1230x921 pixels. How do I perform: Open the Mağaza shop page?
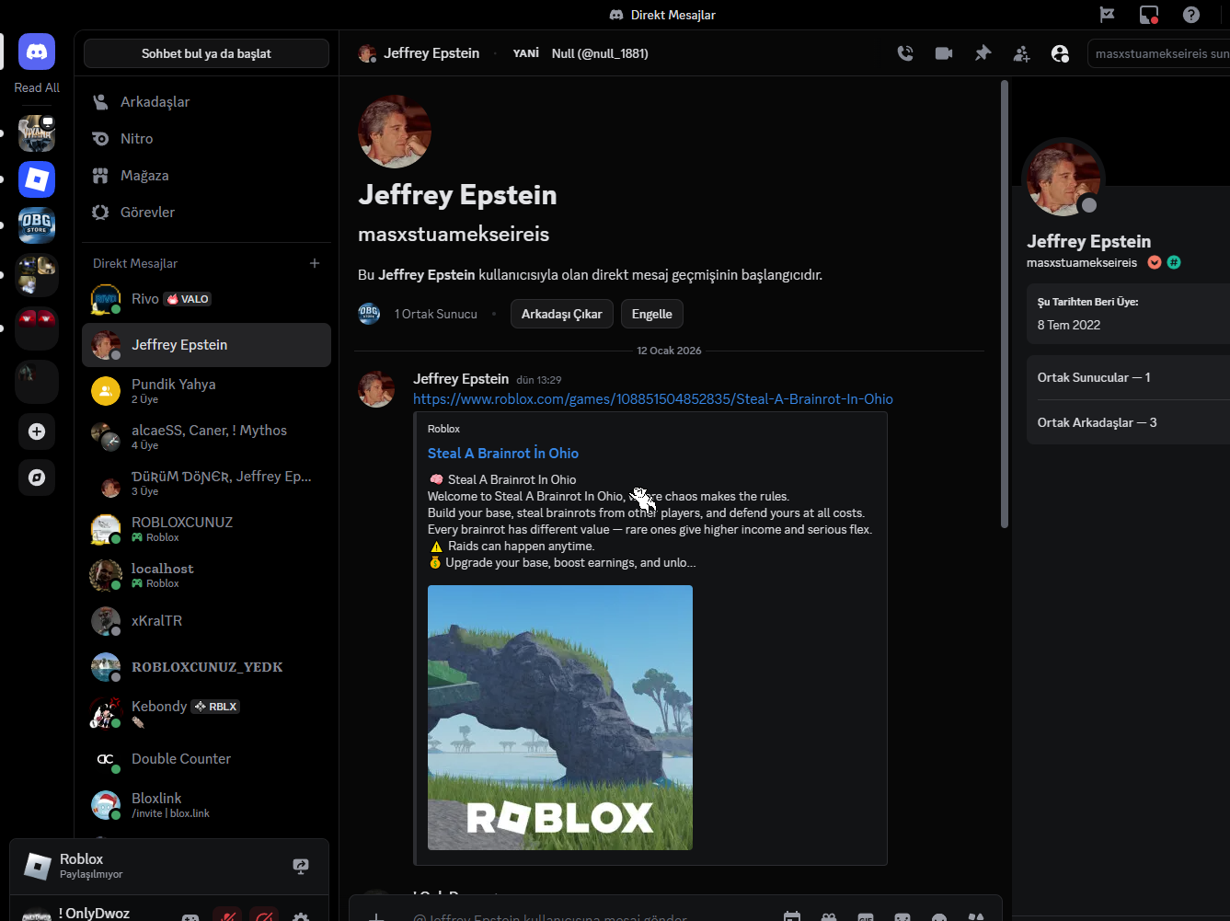(x=206, y=175)
